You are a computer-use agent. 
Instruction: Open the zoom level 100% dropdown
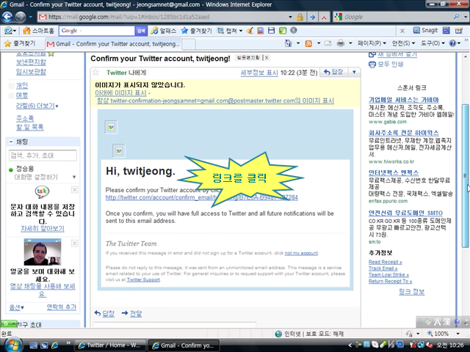point(458,334)
